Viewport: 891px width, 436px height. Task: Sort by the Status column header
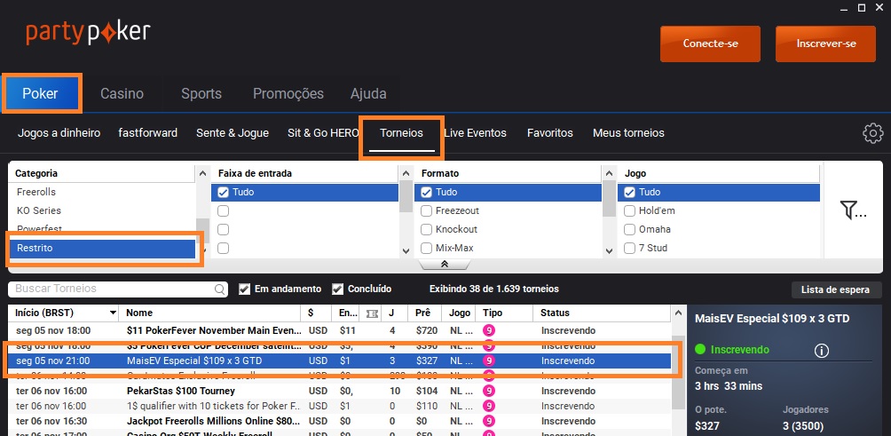pos(602,313)
